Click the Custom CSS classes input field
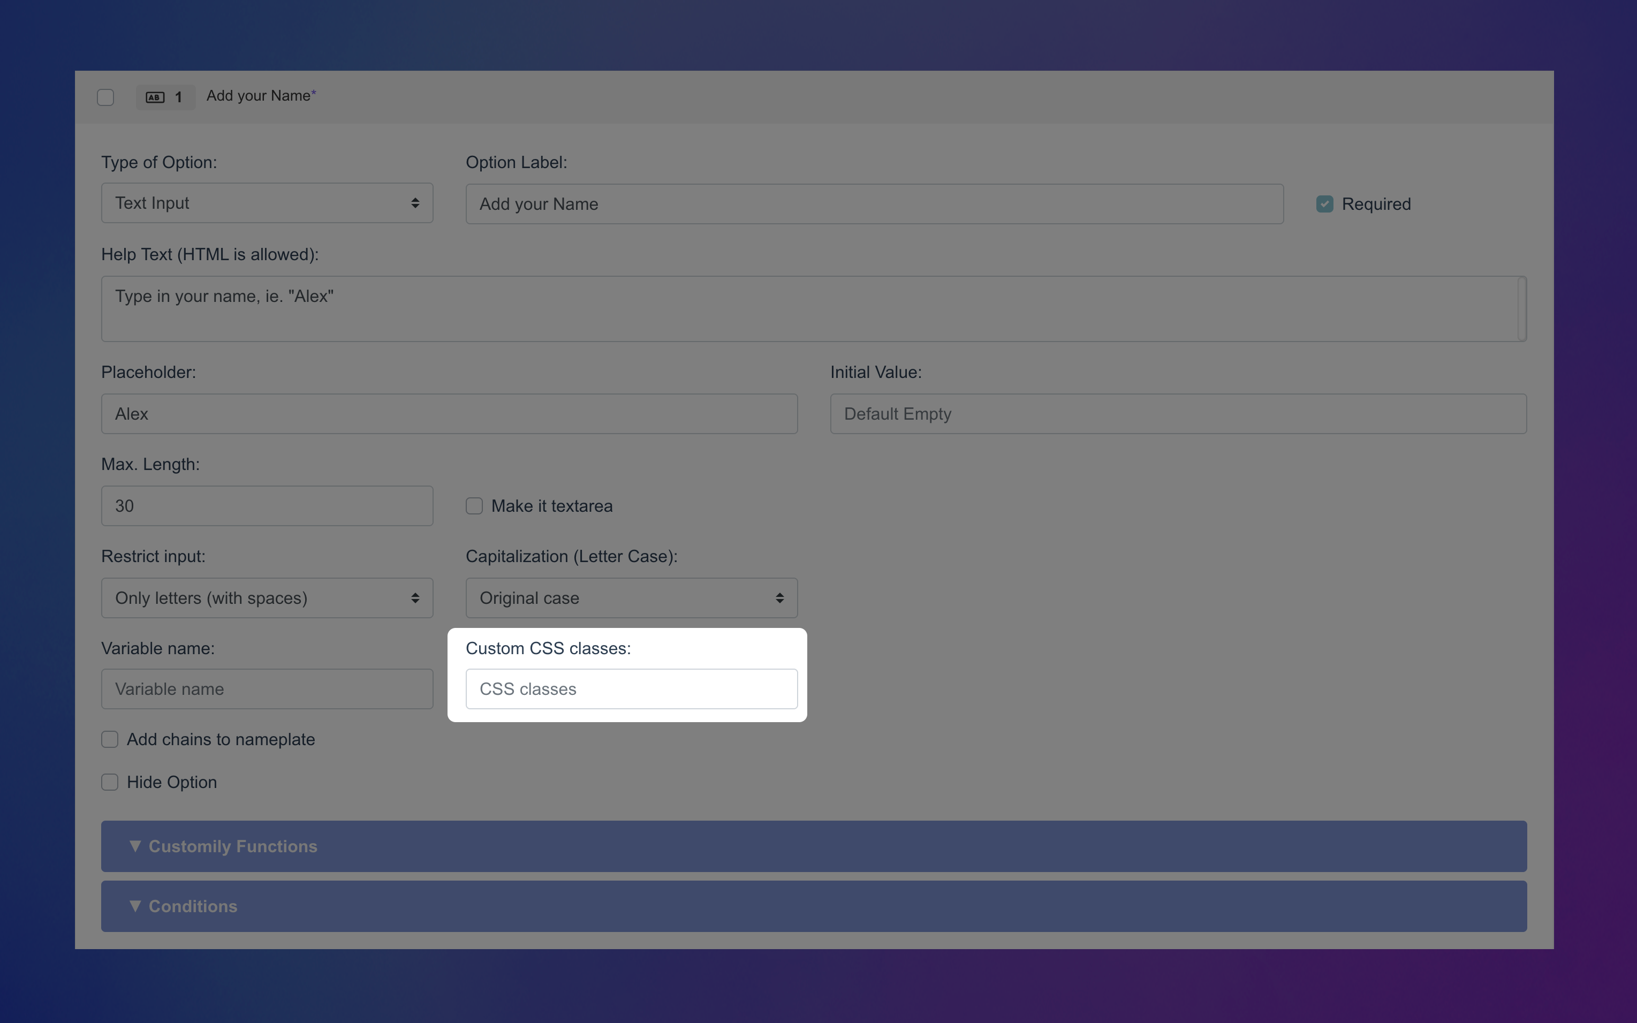1637x1023 pixels. (x=631, y=688)
